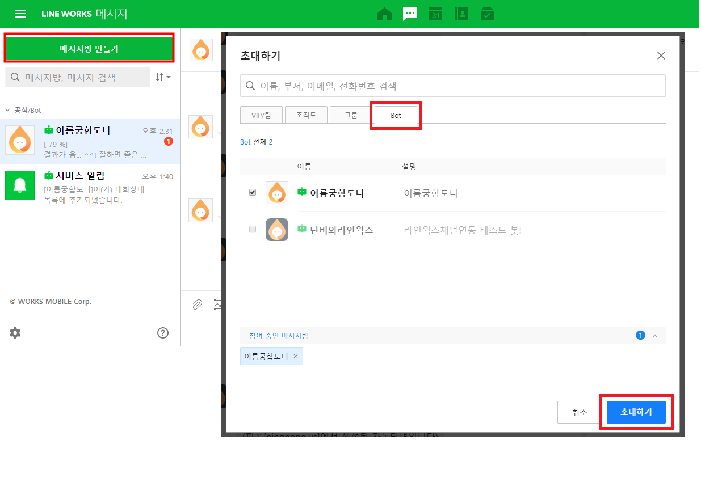Open the 이름궁합도니 chat in the sidebar

click(x=90, y=141)
